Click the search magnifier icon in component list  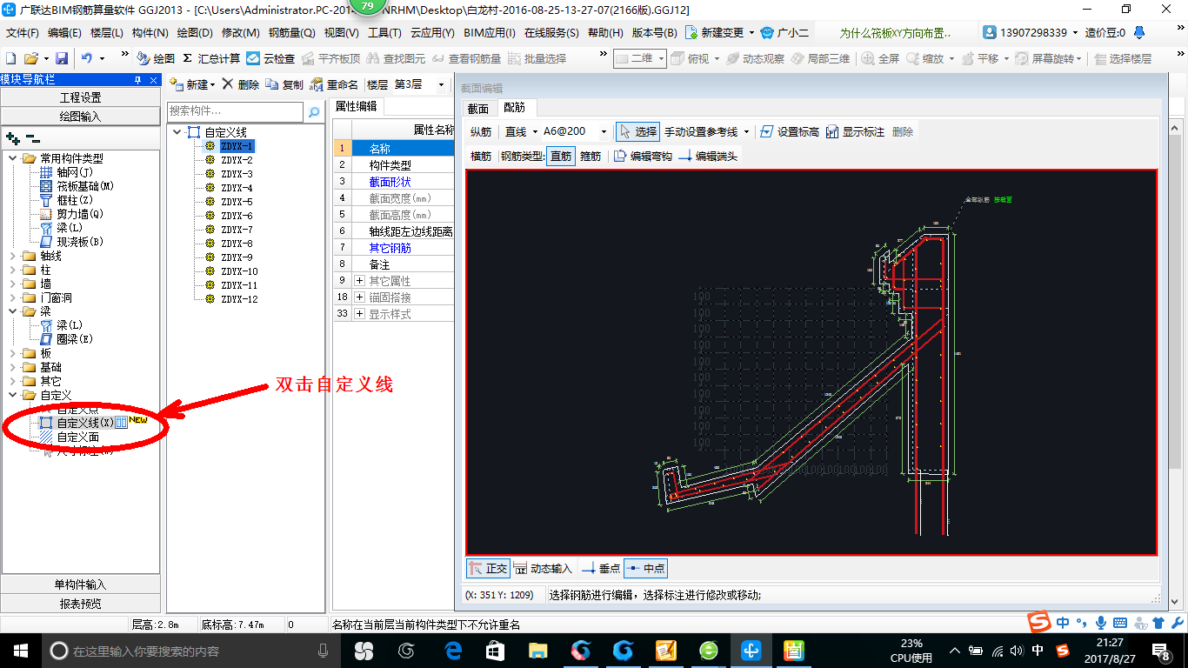[314, 112]
